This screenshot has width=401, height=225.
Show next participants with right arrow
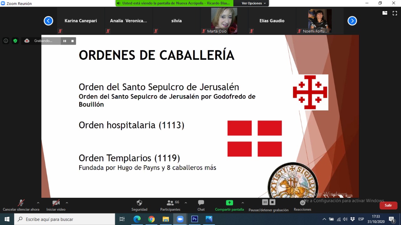[352, 21]
